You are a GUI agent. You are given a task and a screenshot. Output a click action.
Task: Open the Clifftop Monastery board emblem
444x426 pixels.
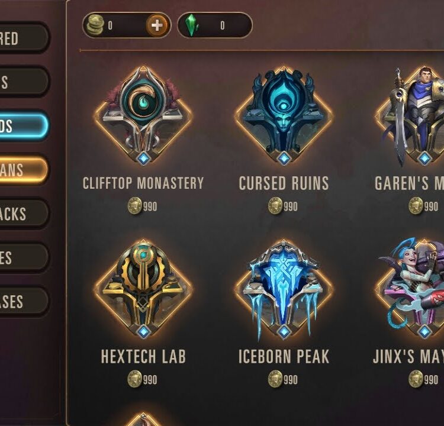coord(143,116)
